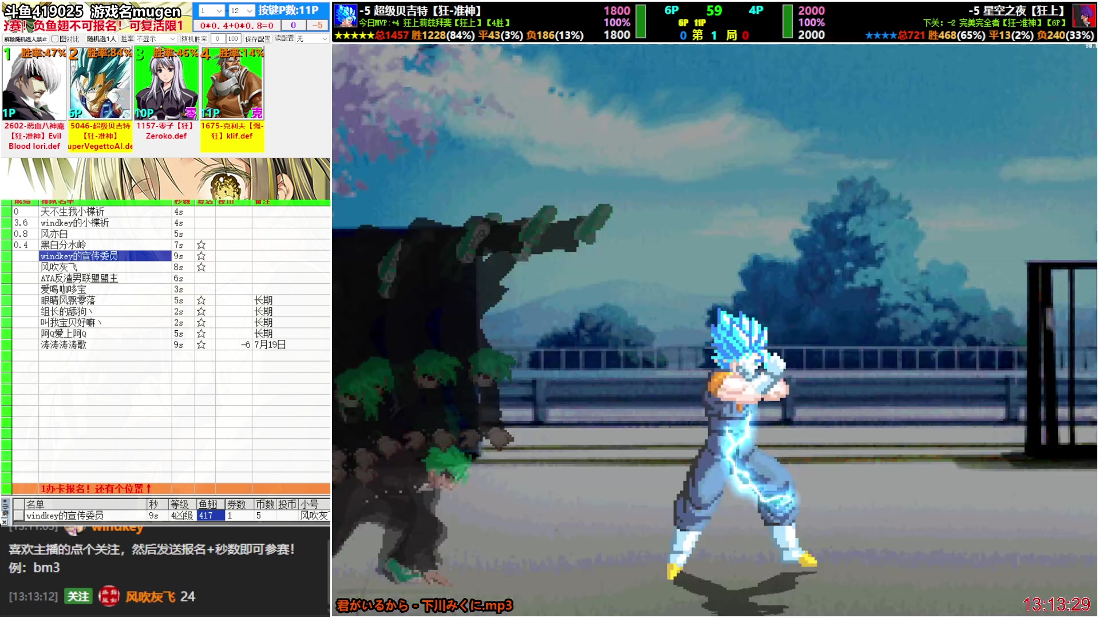Image resolution: width=1099 pixels, height=618 pixels.
Task: Select the 10P Zeroko portrait
Action: point(166,84)
